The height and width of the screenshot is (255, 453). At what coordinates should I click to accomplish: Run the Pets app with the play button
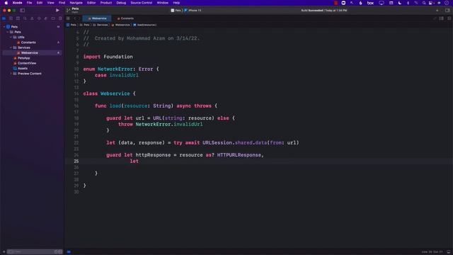tap(57, 10)
